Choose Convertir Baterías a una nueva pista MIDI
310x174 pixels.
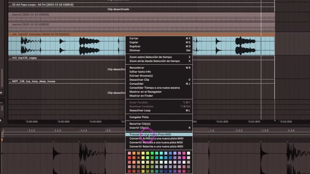159,146
